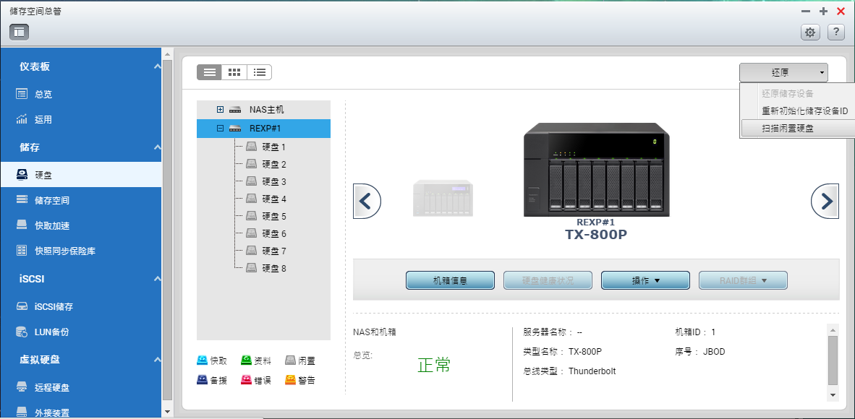This screenshot has width=855, height=419.
Task: Click the 快取加速 cache icon
Action: click(22, 225)
